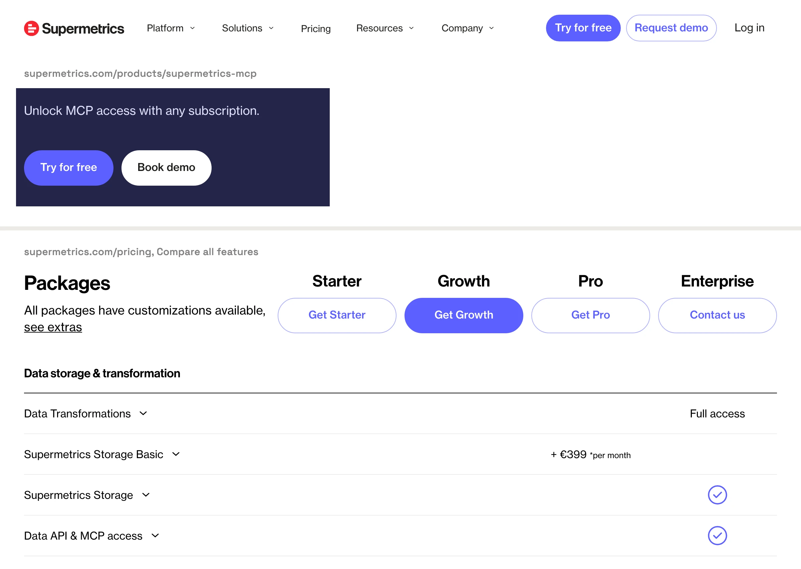Click the Log in link
The width and height of the screenshot is (801, 569).
point(749,28)
